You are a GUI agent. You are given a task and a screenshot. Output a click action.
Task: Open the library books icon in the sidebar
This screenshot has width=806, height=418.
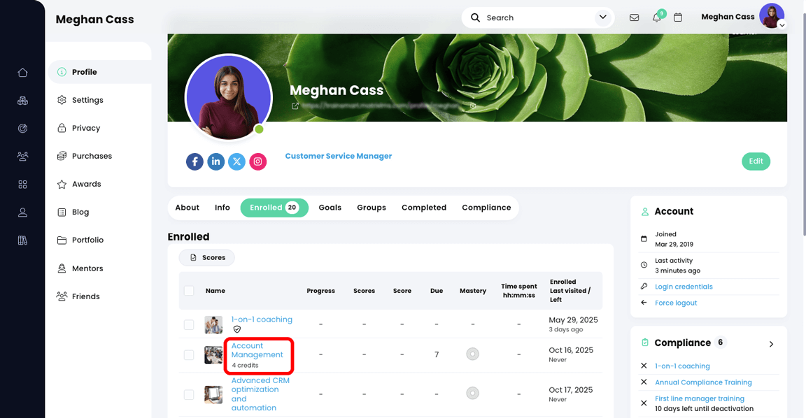tap(22, 240)
